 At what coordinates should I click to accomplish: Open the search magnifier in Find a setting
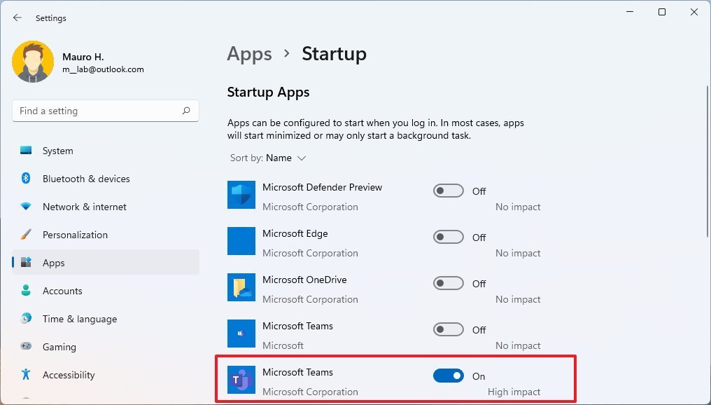[187, 111]
